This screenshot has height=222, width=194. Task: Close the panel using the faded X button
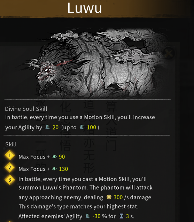click(x=169, y=53)
